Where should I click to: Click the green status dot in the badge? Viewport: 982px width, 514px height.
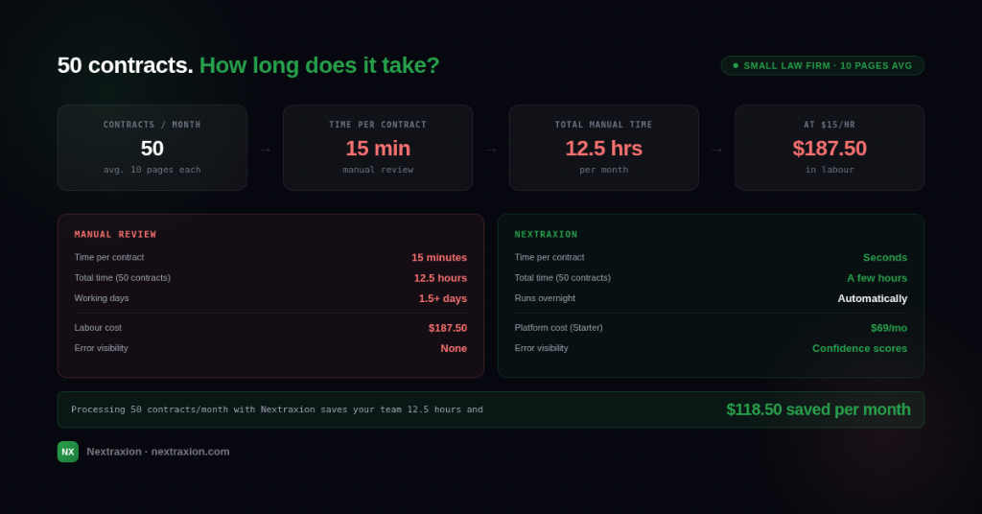pyautogui.click(x=736, y=66)
